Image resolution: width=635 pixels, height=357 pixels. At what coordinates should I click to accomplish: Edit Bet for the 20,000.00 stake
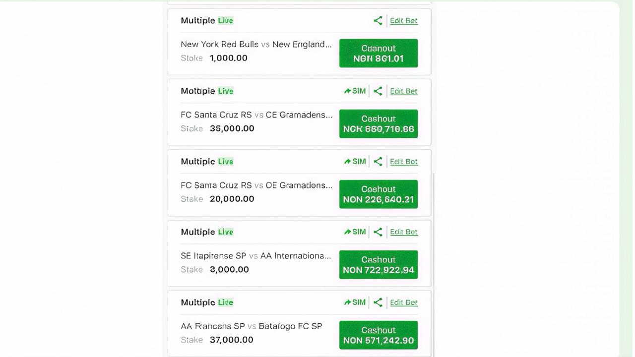click(404, 161)
